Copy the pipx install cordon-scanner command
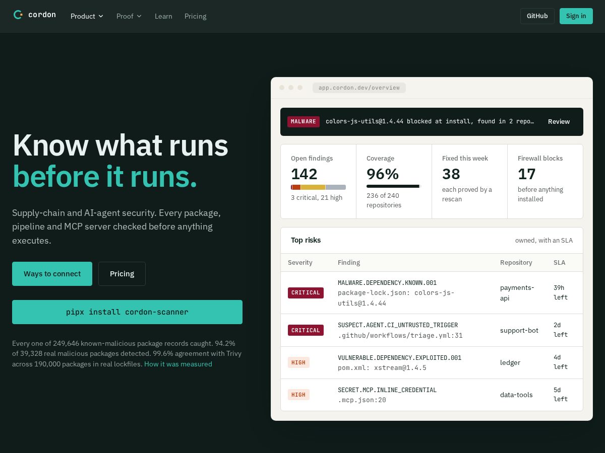Screen dimensions: 605x453 click(x=127, y=312)
